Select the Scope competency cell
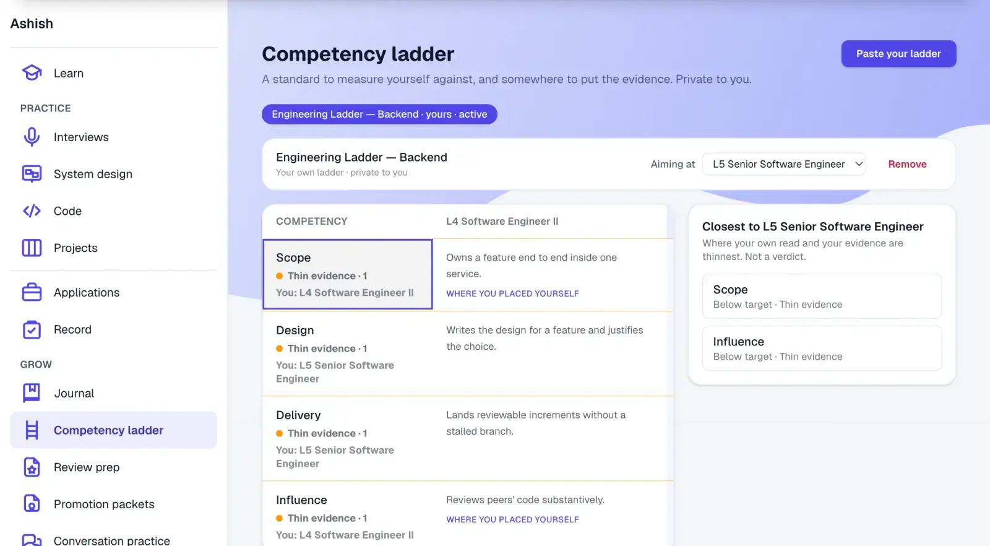Image resolution: width=990 pixels, height=546 pixels. [348, 274]
